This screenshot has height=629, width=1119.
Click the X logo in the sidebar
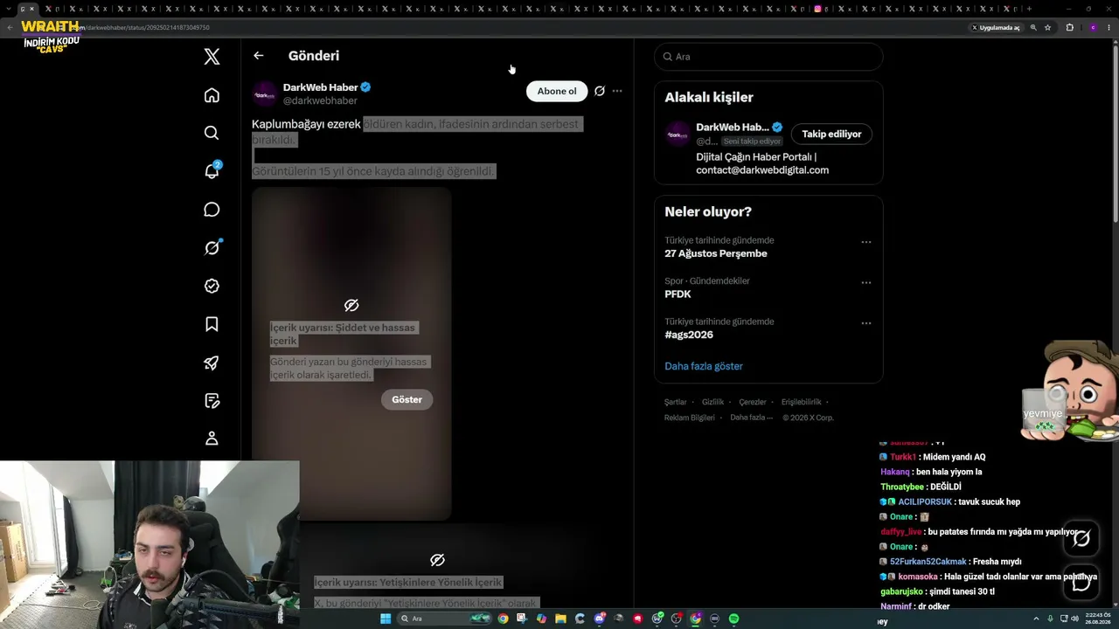212,57
